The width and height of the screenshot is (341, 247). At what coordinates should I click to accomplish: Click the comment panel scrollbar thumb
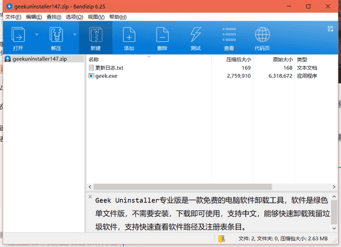[334, 212]
